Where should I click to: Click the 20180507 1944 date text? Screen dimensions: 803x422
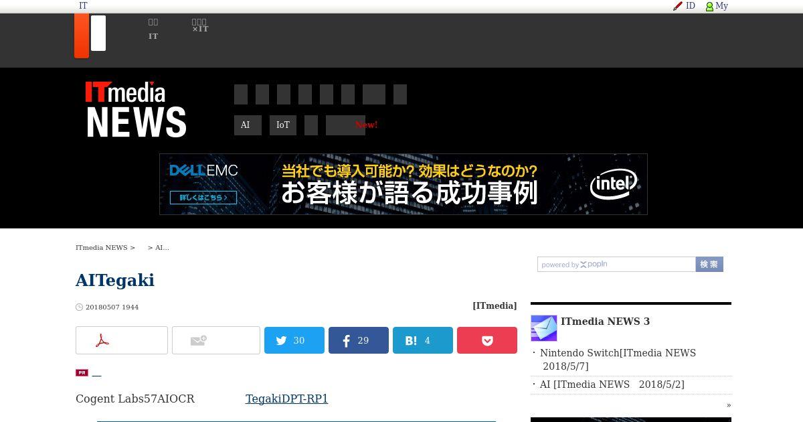coord(112,307)
